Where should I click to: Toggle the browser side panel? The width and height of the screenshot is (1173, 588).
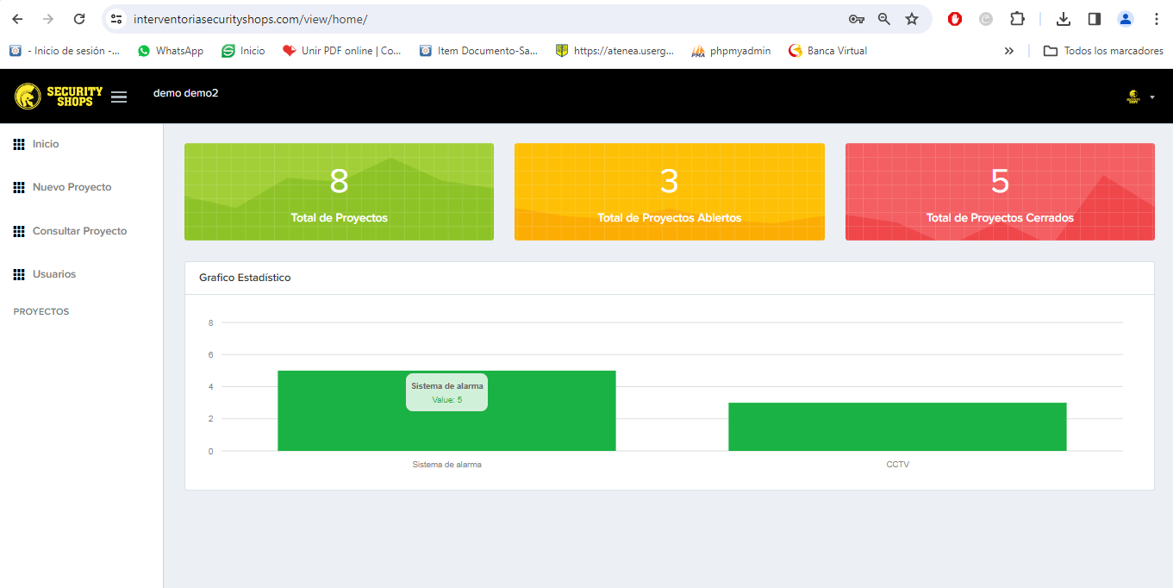pyautogui.click(x=1095, y=19)
